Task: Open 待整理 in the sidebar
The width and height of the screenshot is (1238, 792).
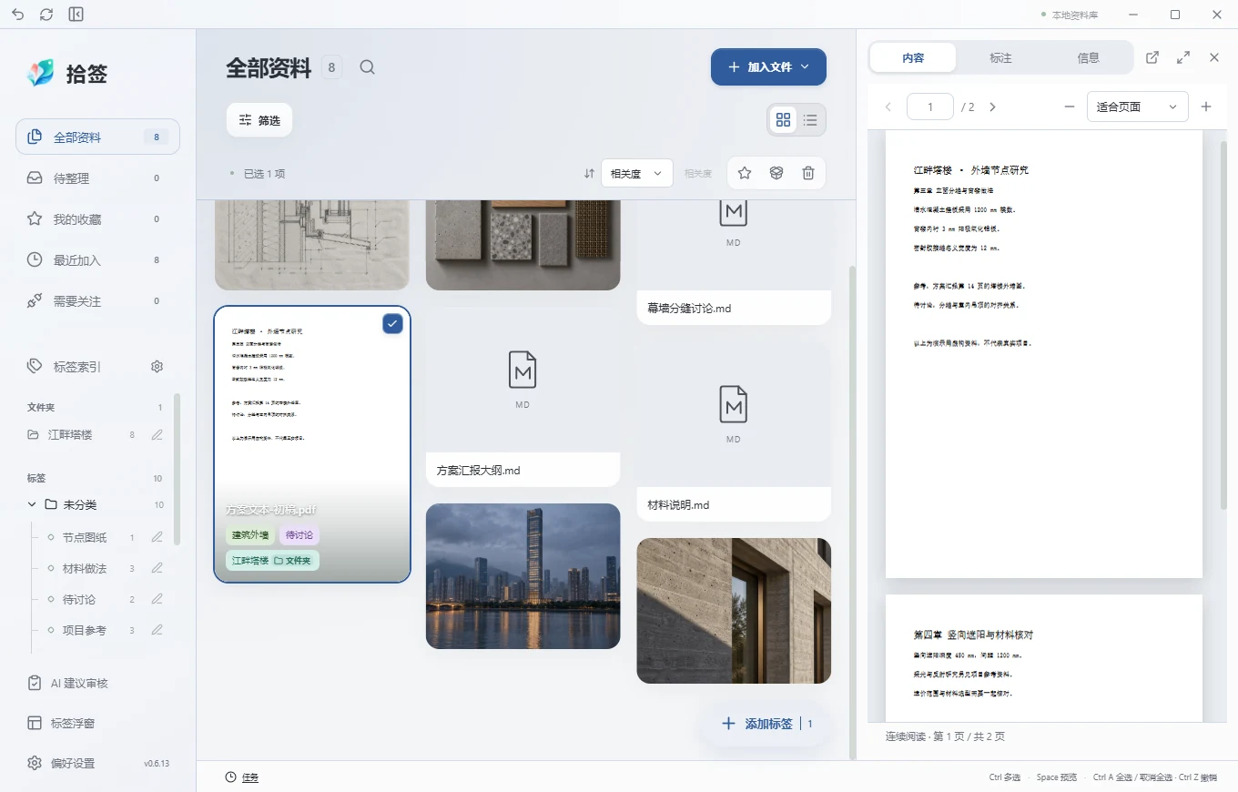Action: (x=97, y=178)
